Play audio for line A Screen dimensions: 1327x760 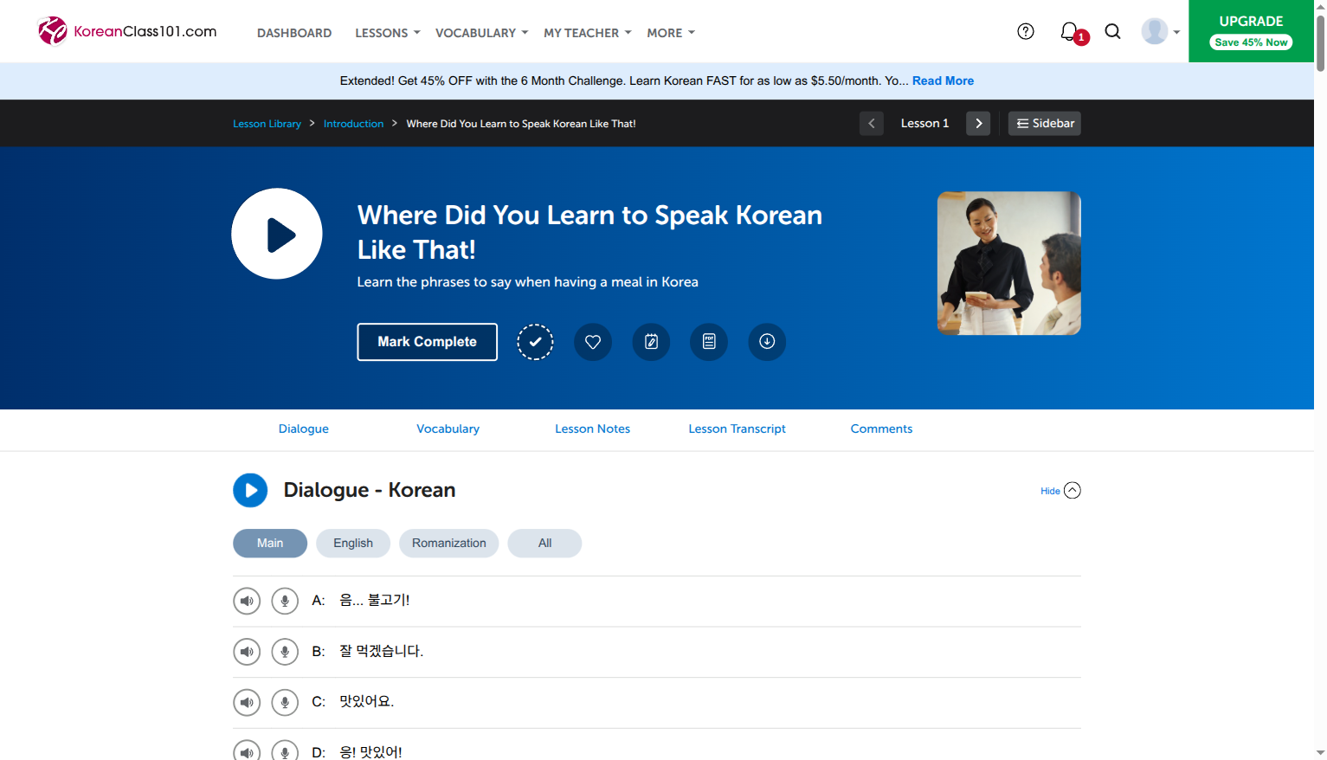247,601
